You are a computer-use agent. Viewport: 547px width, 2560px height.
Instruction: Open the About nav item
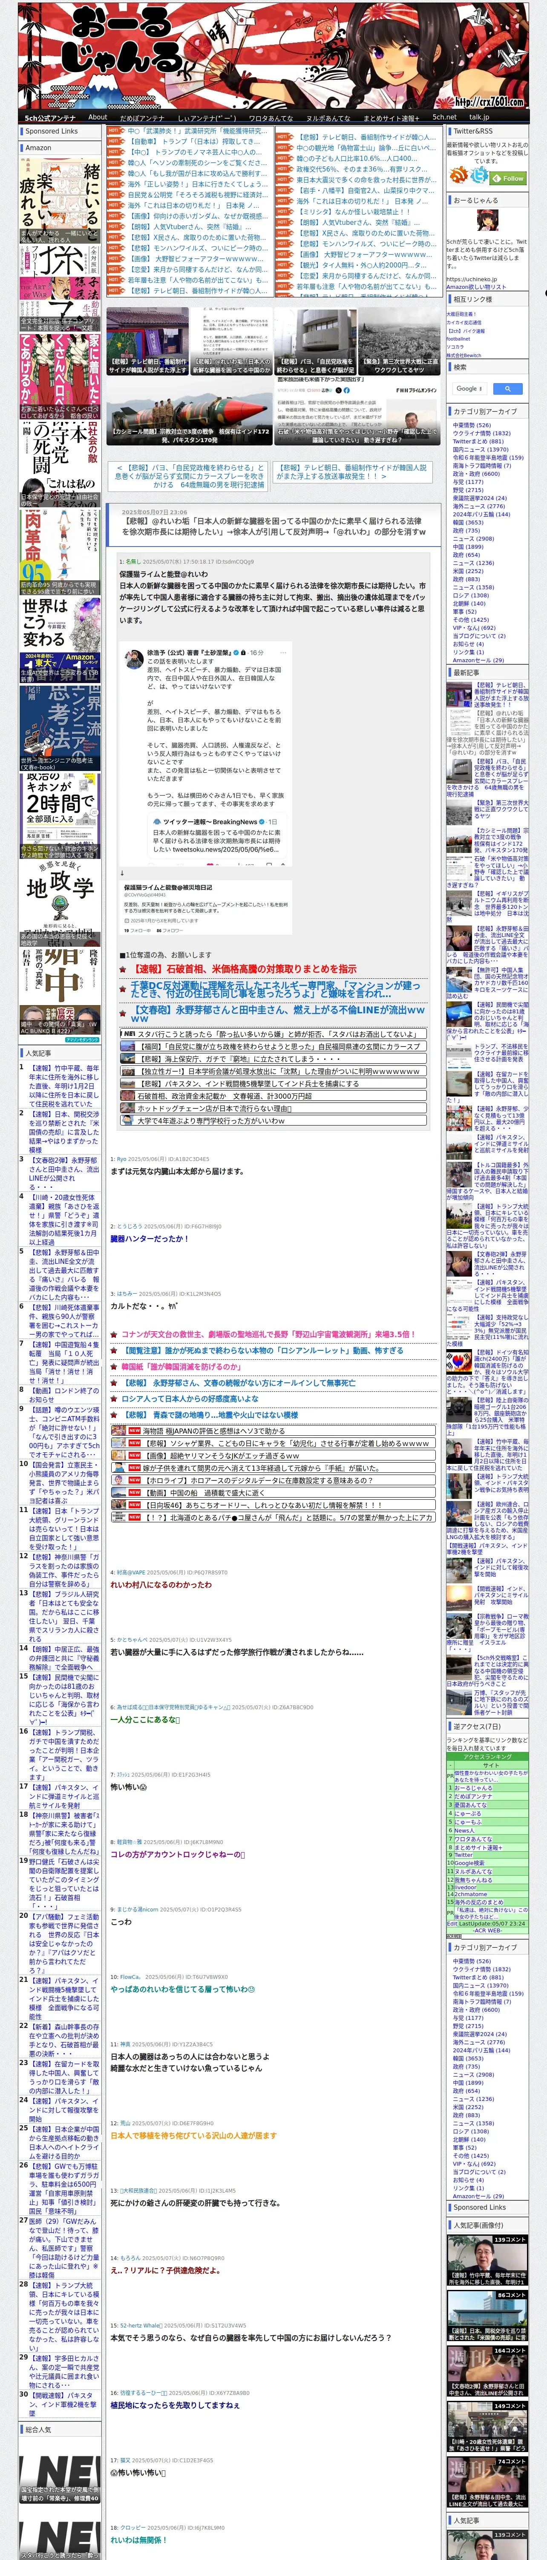[x=97, y=117]
